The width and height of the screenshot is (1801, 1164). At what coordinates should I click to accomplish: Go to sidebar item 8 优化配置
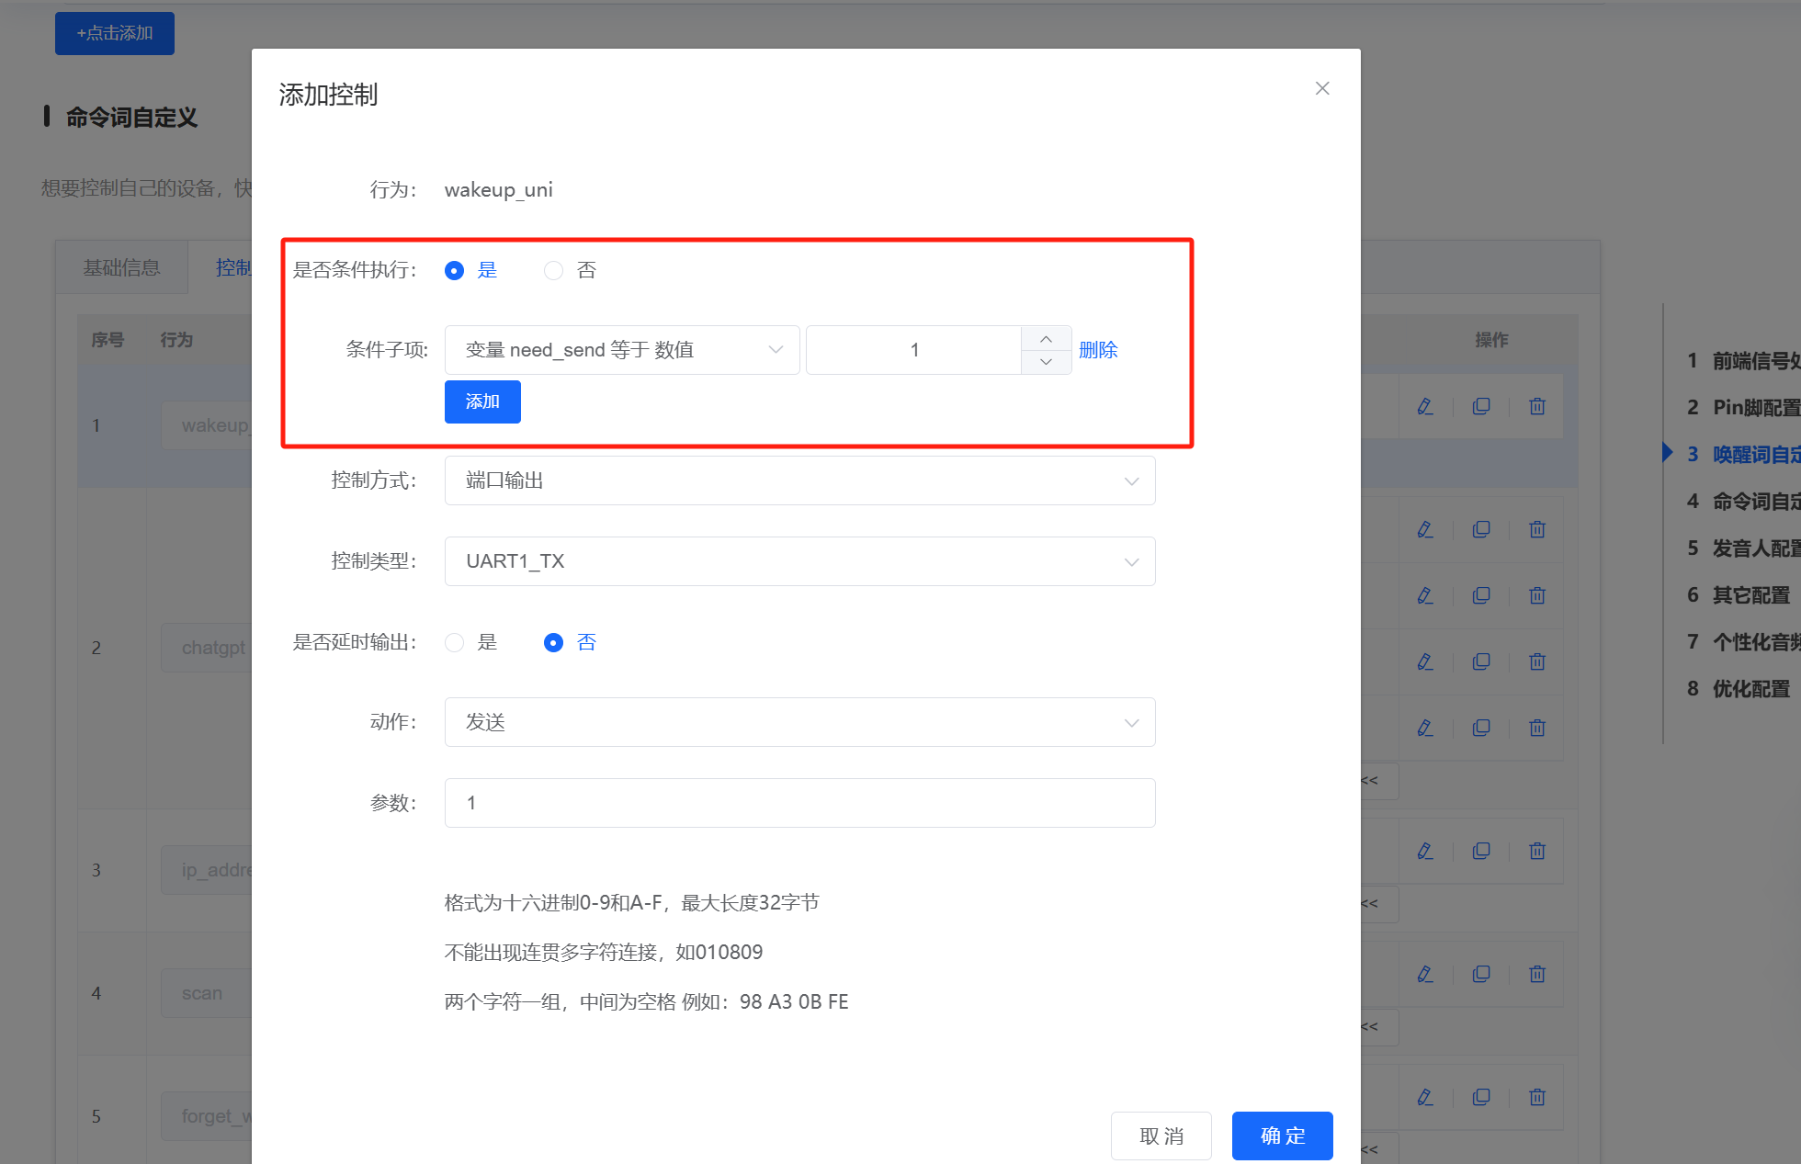point(1739,688)
